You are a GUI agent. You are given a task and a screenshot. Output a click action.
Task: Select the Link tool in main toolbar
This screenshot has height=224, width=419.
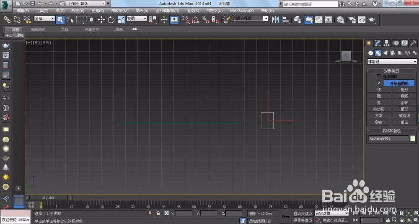7,19
